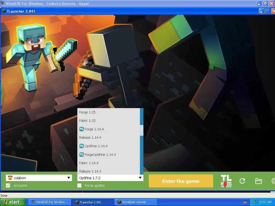
Task: Select Fabric 1.15 from version list
Action: pyautogui.click(x=108, y=120)
